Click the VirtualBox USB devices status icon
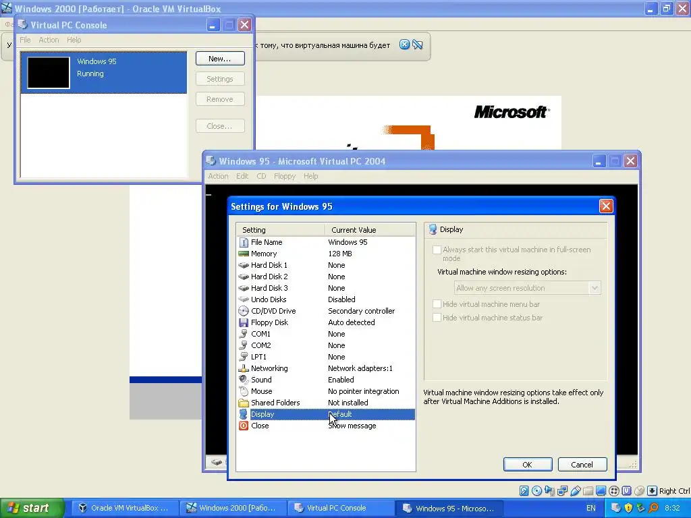This screenshot has height=518, width=691. [x=575, y=491]
